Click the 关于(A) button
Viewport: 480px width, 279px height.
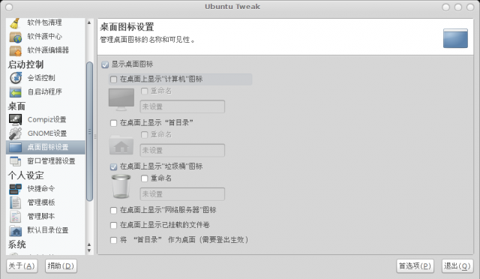pos(22,265)
